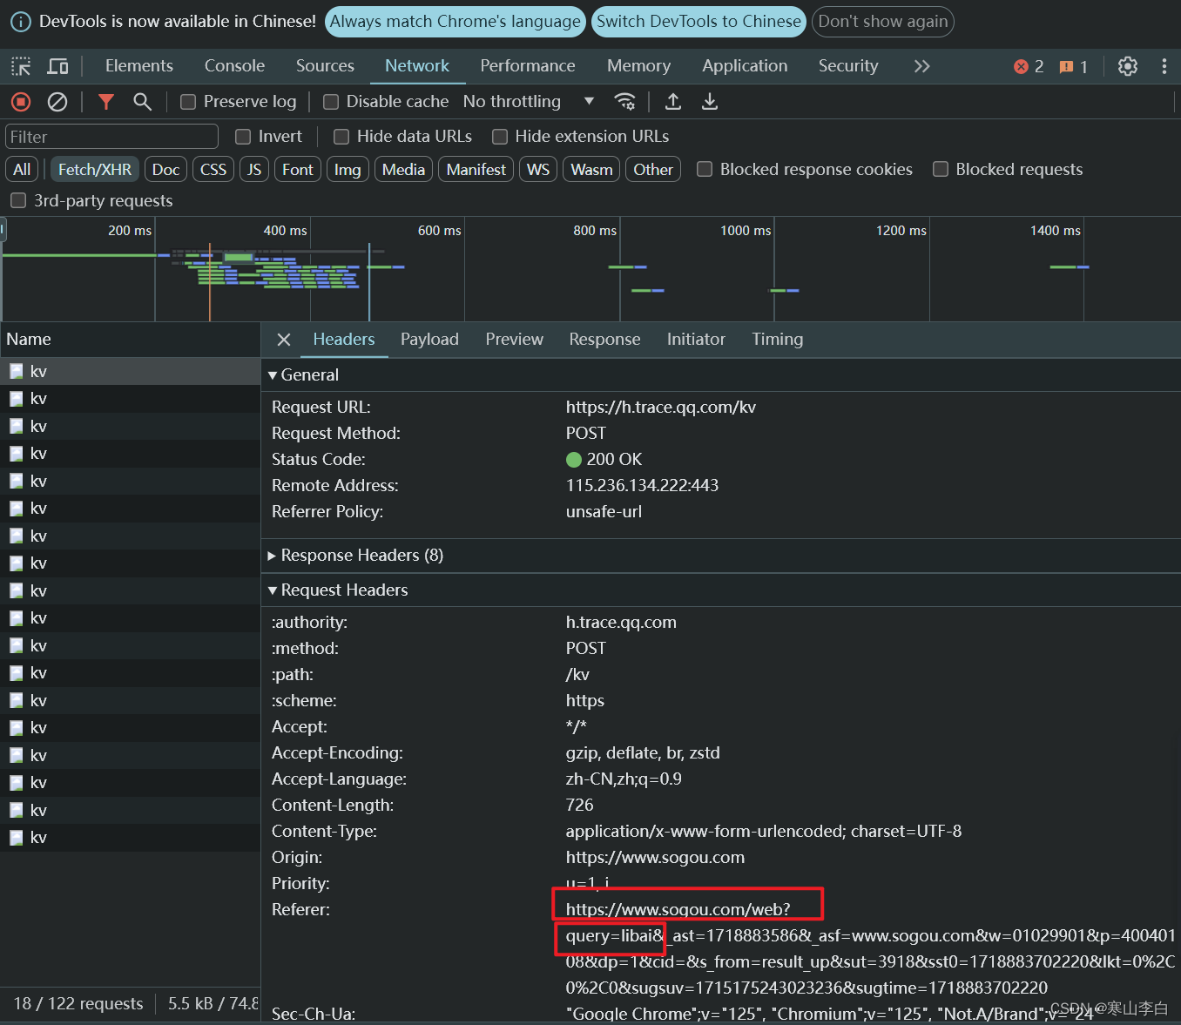This screenshot has width=1181, height=1025.
Task: Filter requests by All types
Action: (x=22, y=170)
